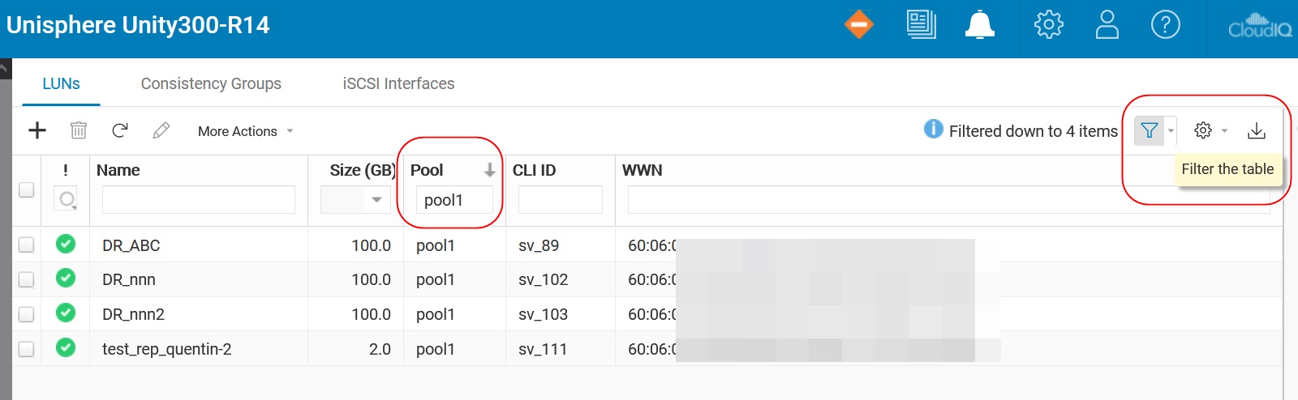Image resolution: width=1298 pixels, height=400 pixels.
Task: Click the Name filter input field
Action: point(199,199)
